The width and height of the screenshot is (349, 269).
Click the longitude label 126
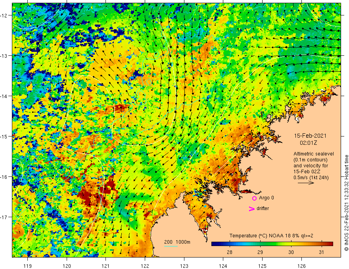click(301, 266)
